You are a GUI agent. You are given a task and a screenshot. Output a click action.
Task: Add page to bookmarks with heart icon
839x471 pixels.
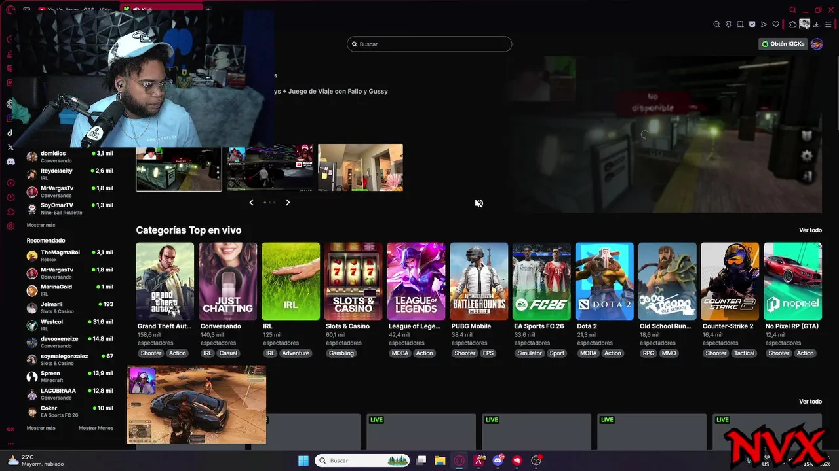pos(775,24)
